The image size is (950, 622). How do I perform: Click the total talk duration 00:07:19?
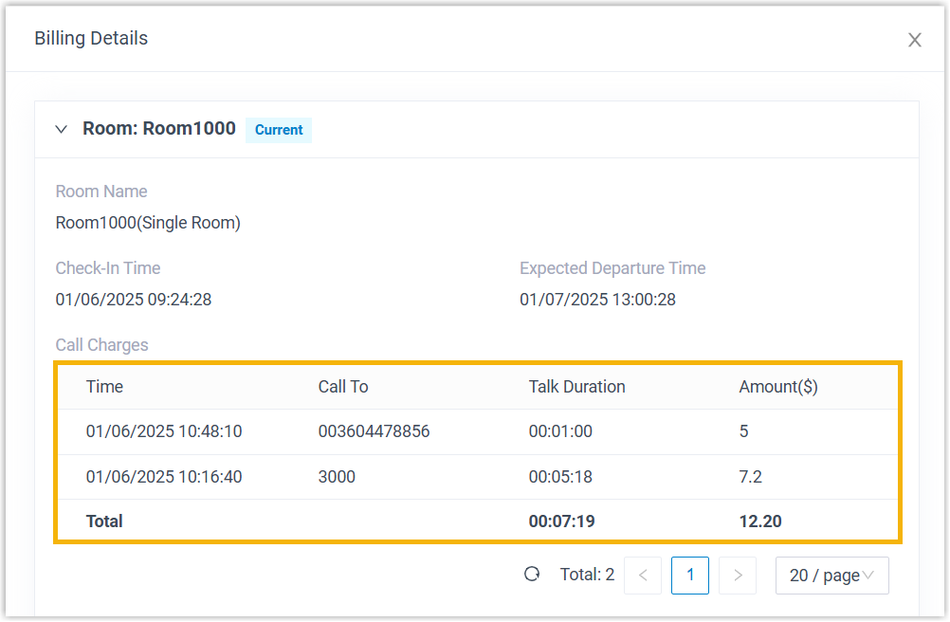pyautogui.click(x=561, y=521)
